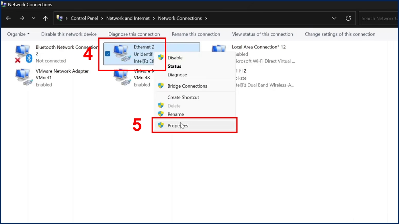Image resolution: width=399 pixels, height=224 pixels.
Task: Click the Forward navigation arrow
Action: pos(22,18)
